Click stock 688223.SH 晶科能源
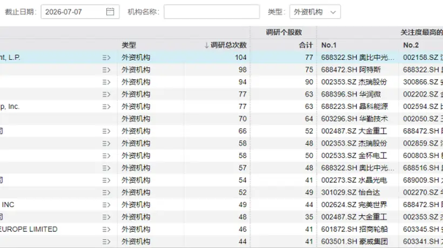Image resolution: width=443 pixels, height=248 pixels. click(354, 107)
